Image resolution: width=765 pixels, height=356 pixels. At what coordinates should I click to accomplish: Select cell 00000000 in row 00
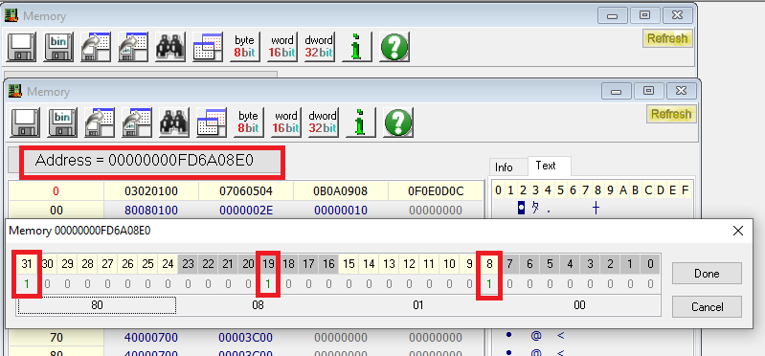(436, 211)
